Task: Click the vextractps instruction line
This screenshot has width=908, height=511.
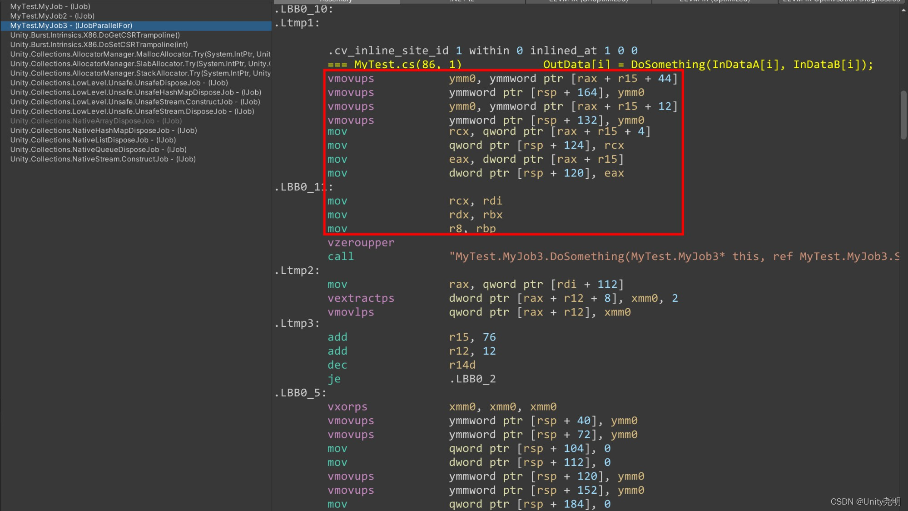Action: coord(503,298)
